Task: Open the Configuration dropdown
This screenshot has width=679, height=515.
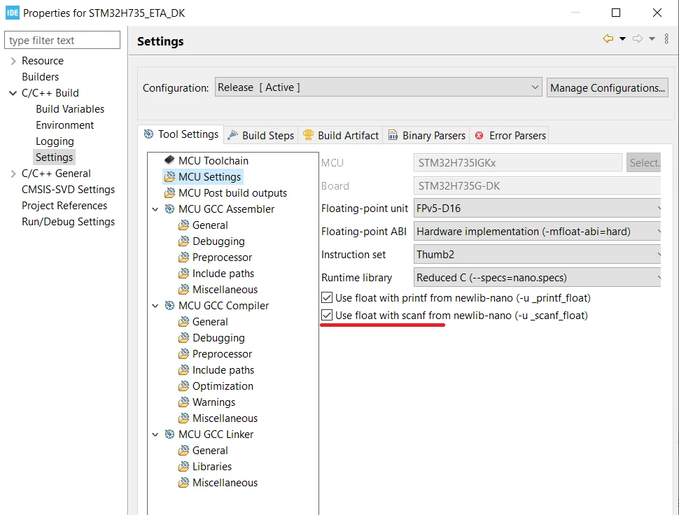Action: click(379, 87)
